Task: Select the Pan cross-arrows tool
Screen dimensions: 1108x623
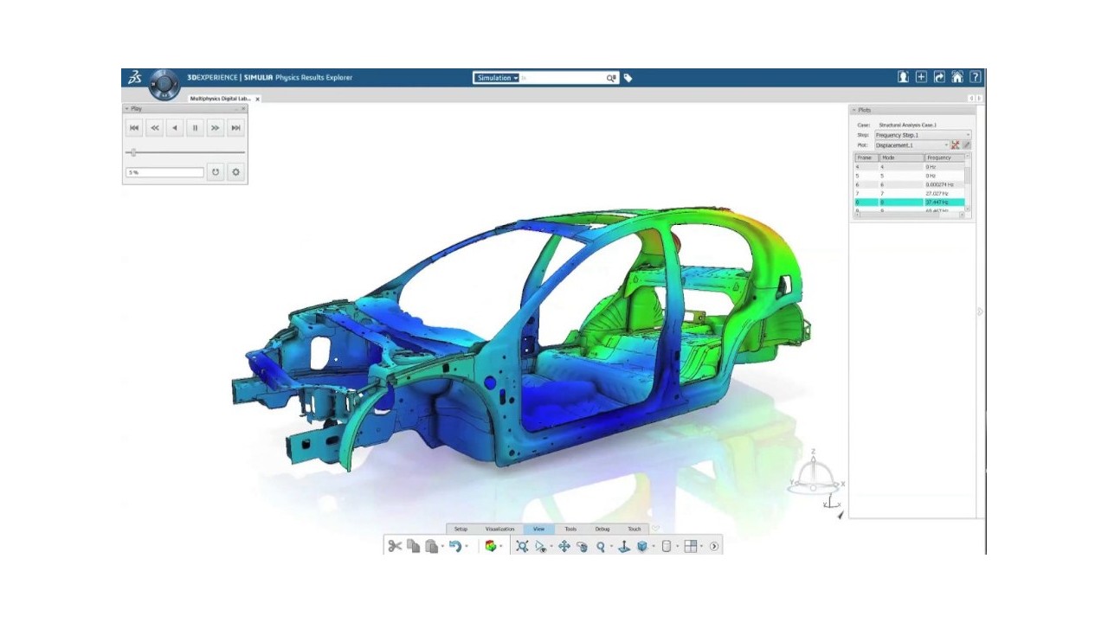Action: click(564, 546)
